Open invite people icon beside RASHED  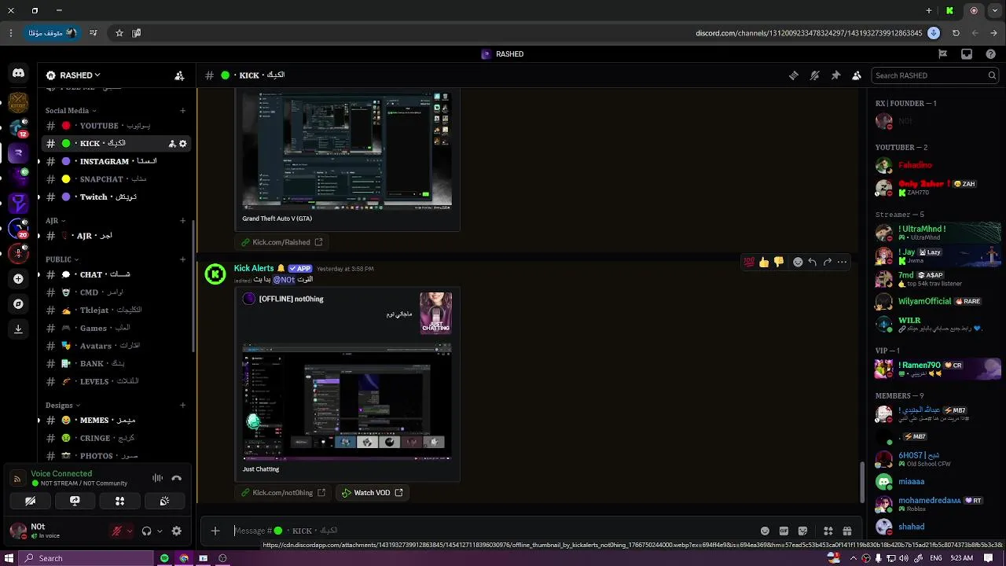click(179, 75)
